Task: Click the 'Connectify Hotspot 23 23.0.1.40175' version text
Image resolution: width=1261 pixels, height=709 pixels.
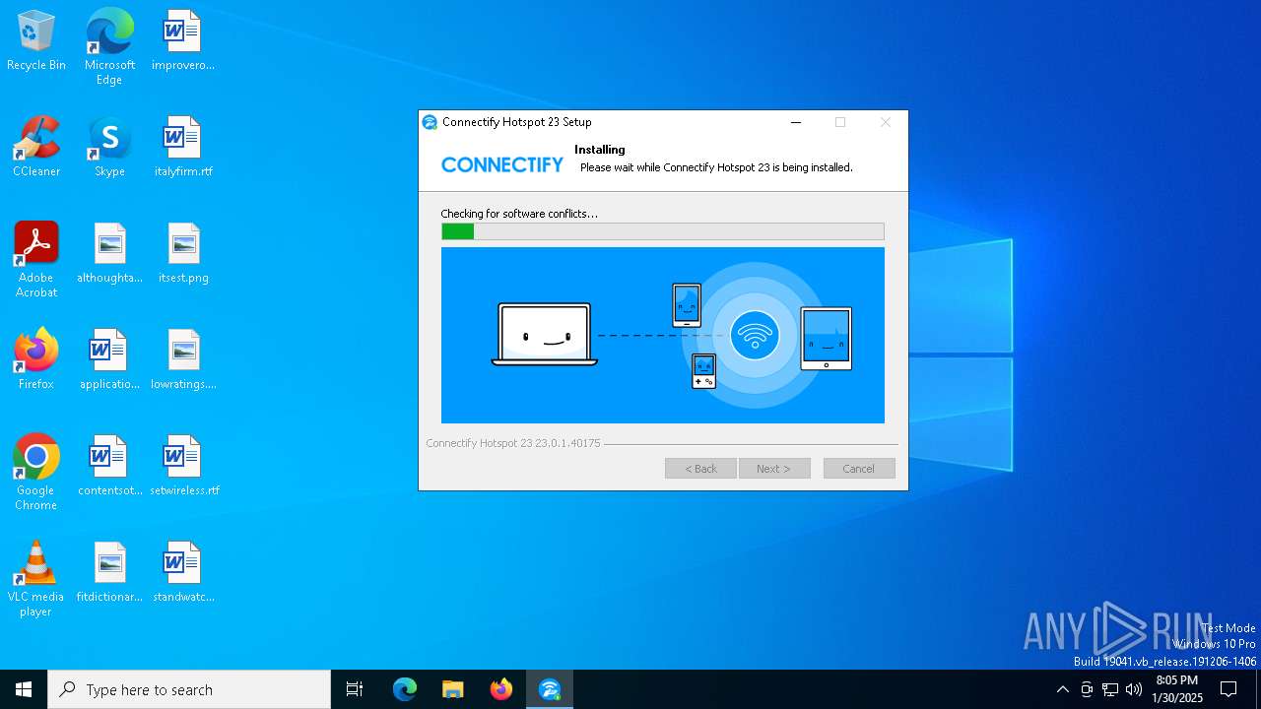Action: coord(513,443)
